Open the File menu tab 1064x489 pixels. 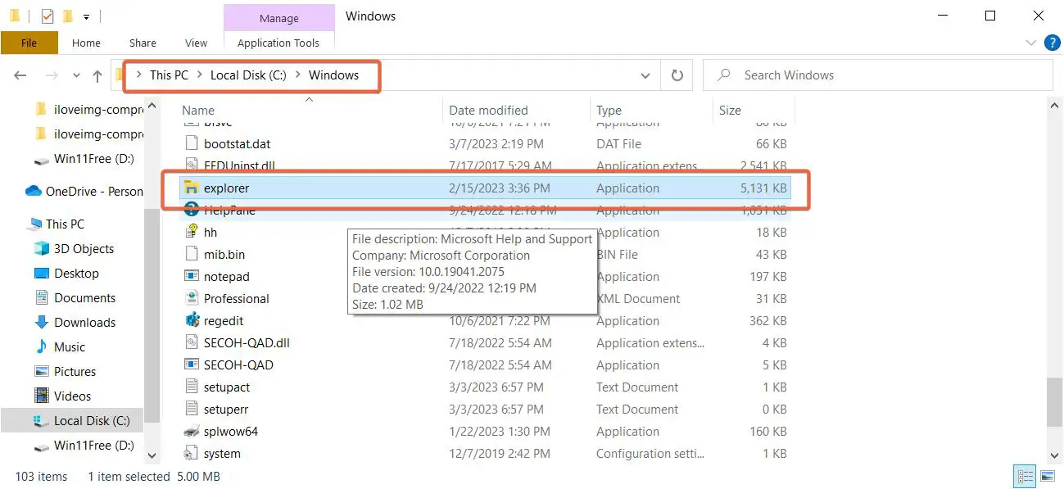point(29,43)
